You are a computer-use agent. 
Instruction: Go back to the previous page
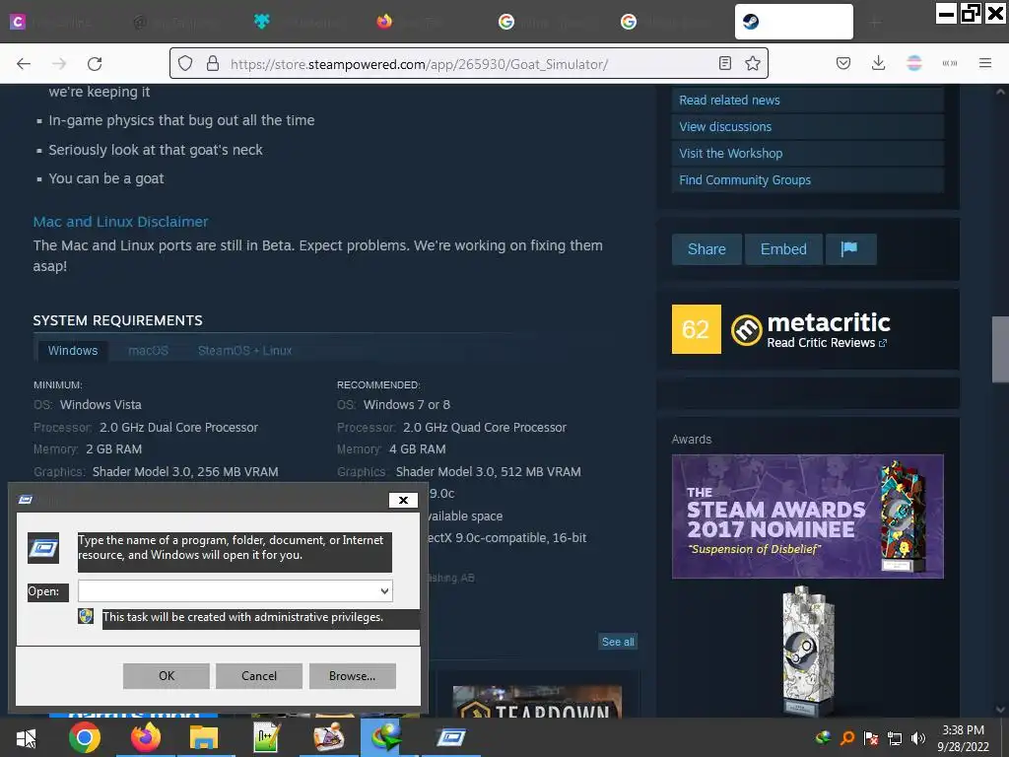click(24, 64)
